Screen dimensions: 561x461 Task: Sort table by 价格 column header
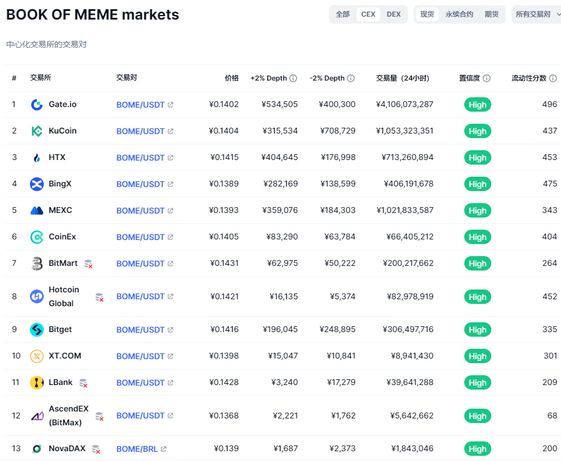tap(232, 78)
